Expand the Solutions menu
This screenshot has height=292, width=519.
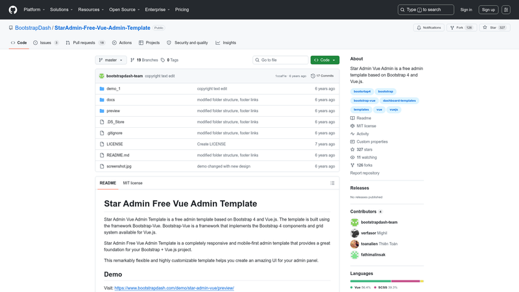point(61,10)
